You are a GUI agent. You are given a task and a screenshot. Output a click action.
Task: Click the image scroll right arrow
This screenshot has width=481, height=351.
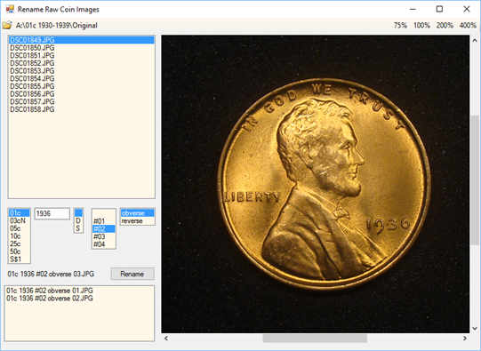tap(464, 339)
